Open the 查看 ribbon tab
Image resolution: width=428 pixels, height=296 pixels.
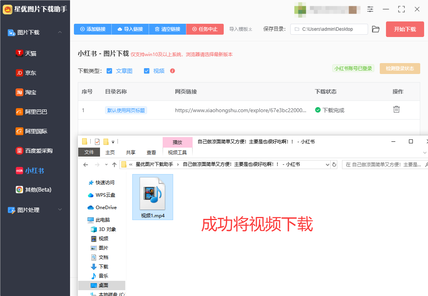(151, 152)
